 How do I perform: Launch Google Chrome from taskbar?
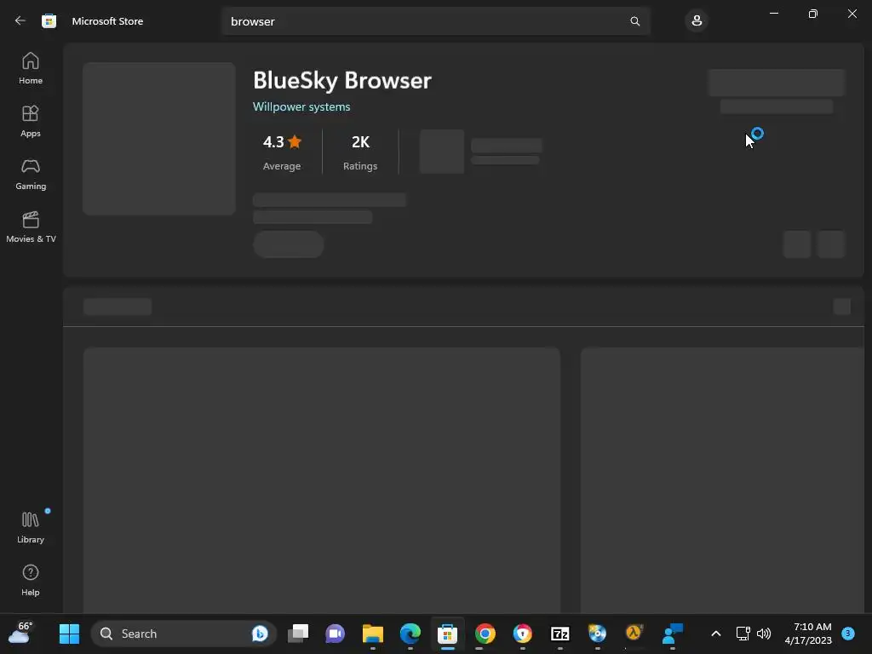[485, 634]
